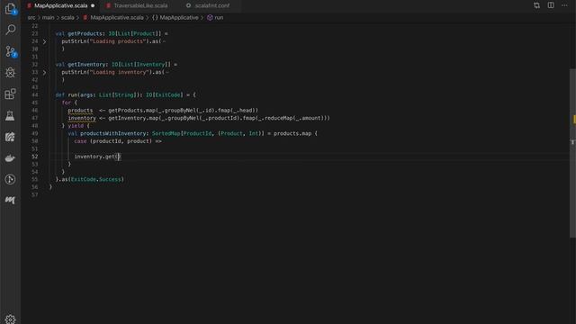Click 'SortedMap' type on line 49
Image resolution: width=576 pixels, height=324 pixels.
166,133
